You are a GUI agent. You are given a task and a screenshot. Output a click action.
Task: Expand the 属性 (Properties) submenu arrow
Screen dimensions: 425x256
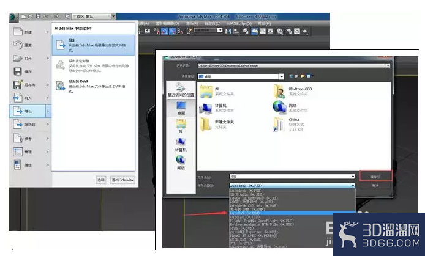[48, 165]
